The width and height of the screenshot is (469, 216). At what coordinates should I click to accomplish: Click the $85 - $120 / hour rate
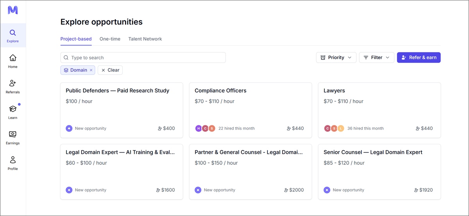(344, 163)
